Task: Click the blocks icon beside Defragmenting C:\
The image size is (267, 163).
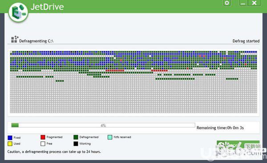Action: click(15, 39)
